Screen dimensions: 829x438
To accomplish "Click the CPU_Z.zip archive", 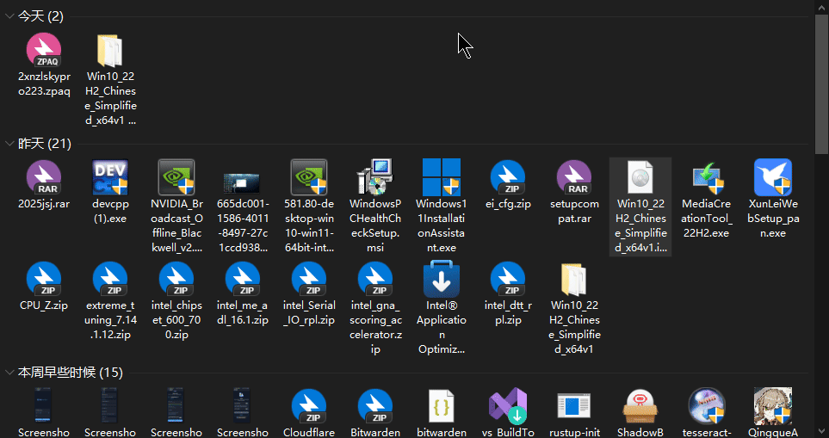I will click(44, 281).
